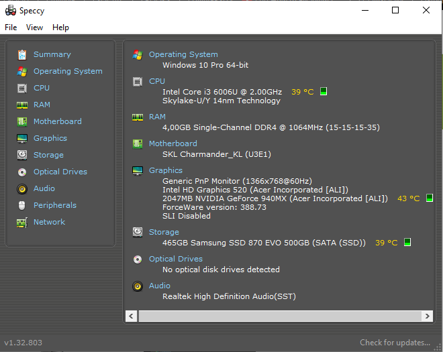Click the Storage hard drive sidebar icon
Image resolution: width=443 pixels, height=352 pixels.
coord(22,155)
